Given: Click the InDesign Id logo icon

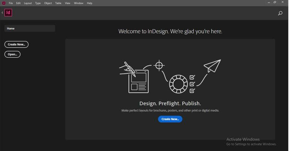Looking at the screenshot, I should 8,13.
